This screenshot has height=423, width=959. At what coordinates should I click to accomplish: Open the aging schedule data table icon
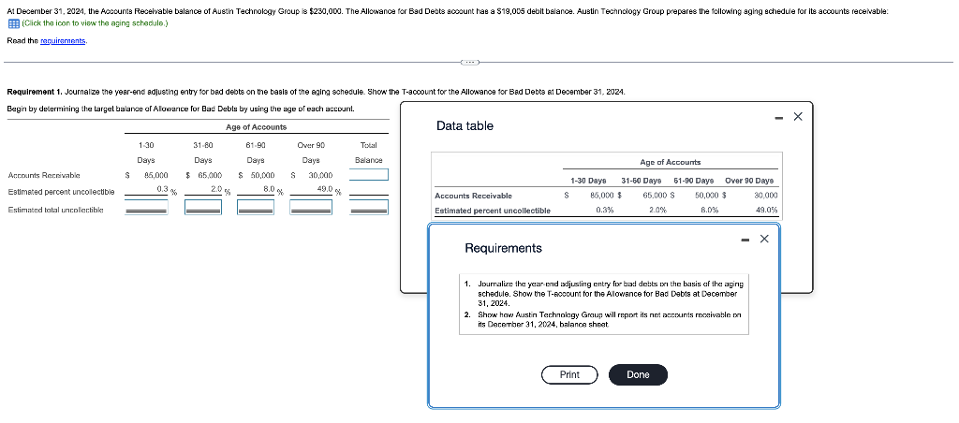13,23
